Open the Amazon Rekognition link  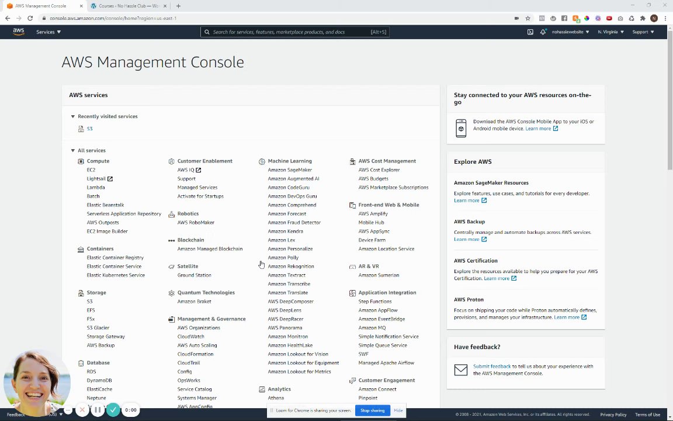290,267
